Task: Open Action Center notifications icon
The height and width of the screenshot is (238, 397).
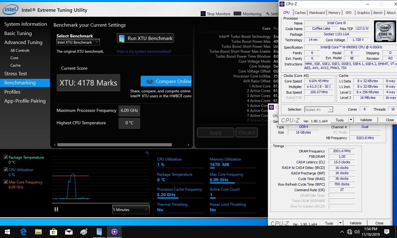Action: (387, 232)
